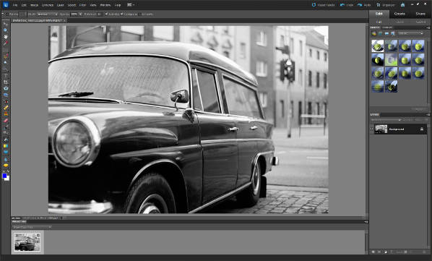Image resolution: width=432 pixels, height=261 pixels.
Task: Select the Move tool in toolbox
Action: 5,24
